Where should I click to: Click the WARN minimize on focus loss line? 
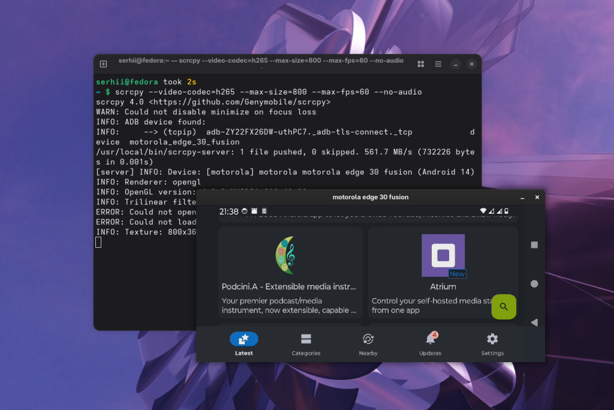206,112
